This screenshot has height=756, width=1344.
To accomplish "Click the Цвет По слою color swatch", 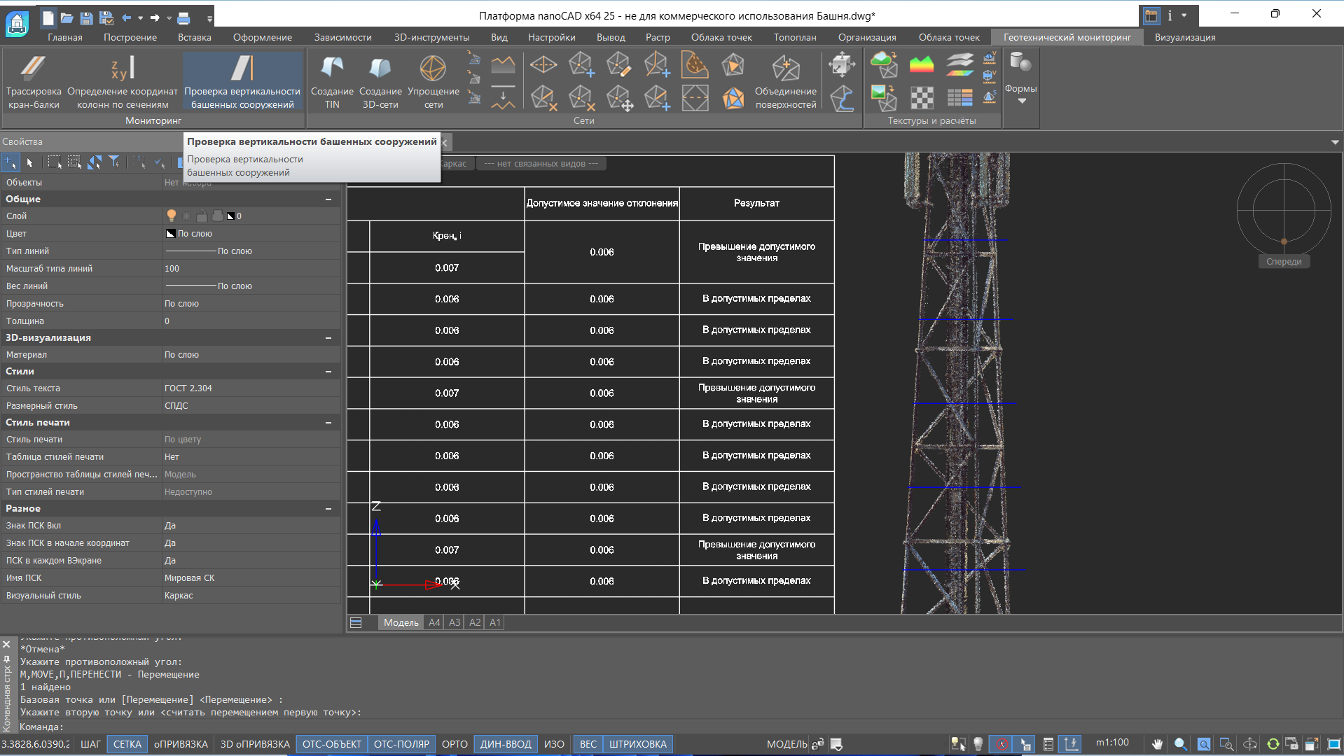I will tap(170, 234).
